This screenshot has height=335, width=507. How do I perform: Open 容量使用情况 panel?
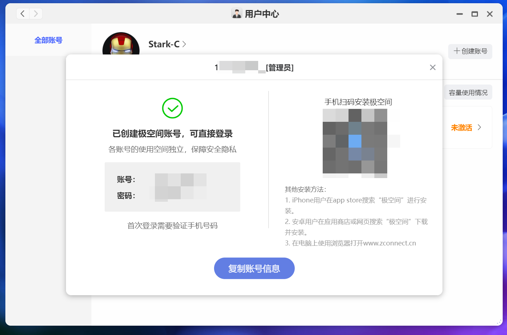point(468,92)
